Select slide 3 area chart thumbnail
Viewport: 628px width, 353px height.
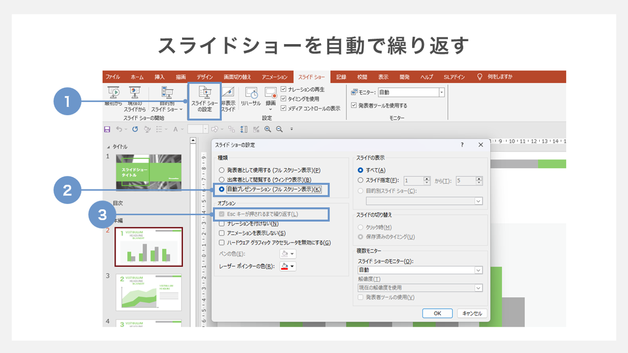click(149, 293)
